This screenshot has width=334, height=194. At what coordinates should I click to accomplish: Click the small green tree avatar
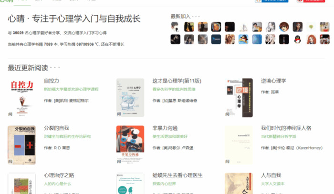[311, 27]
